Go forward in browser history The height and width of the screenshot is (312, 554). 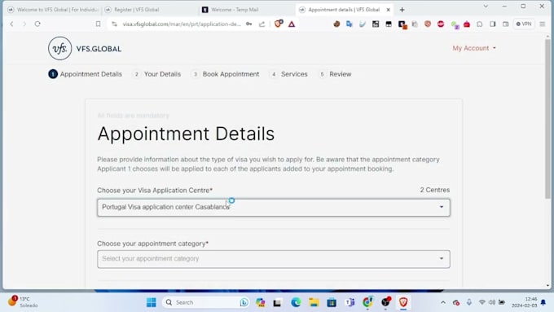pos(24,24)
